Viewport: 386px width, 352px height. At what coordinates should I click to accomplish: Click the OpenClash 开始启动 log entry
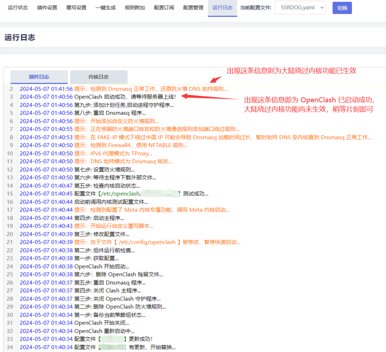(x=102, y=266)
